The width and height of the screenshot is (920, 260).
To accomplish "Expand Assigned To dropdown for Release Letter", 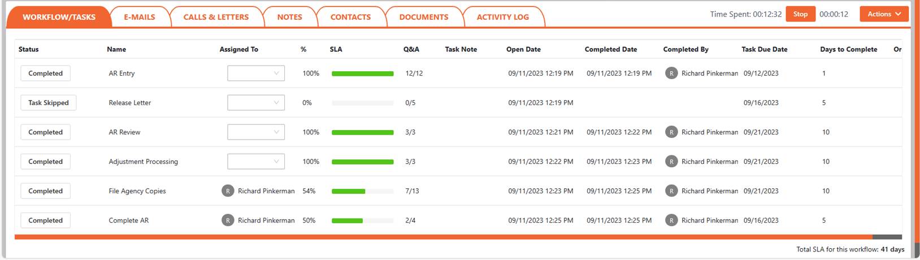I will (x=256, y=103).
